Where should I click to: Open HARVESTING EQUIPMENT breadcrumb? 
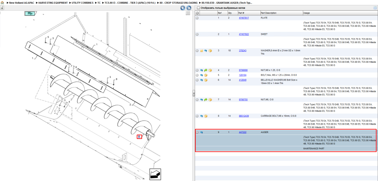(x=53, y=3)
